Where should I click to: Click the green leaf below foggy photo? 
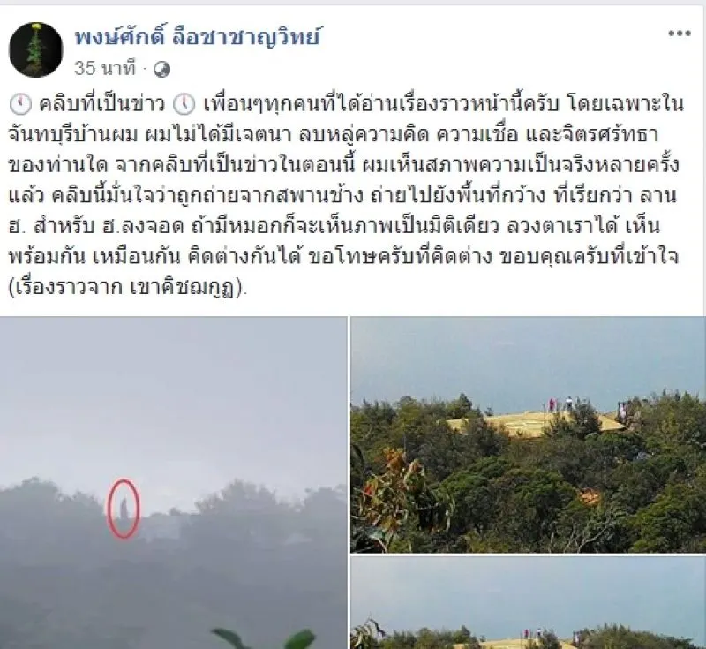263,638
